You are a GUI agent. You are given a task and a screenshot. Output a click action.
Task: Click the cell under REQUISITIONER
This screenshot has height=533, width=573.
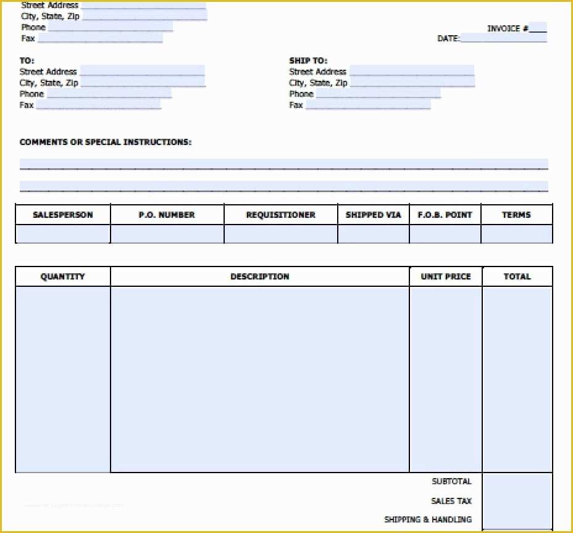click(x=281, y=234)
